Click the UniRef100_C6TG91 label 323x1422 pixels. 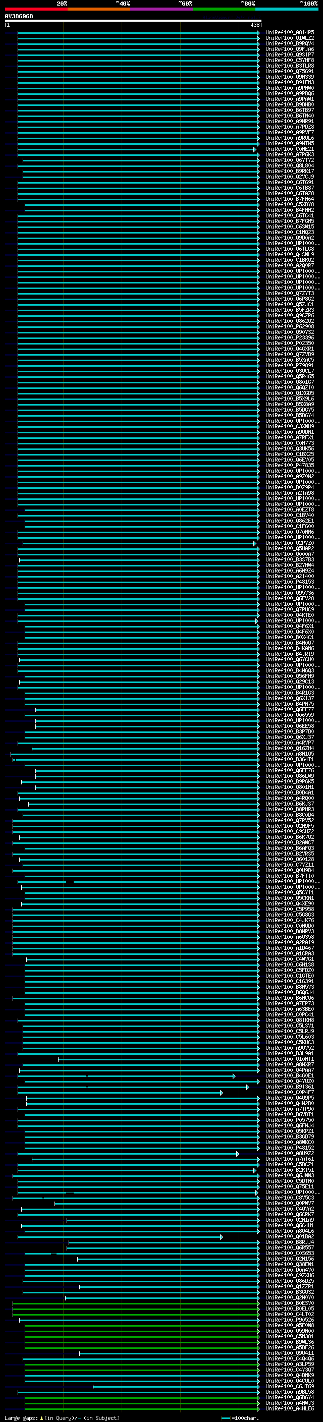pyautogui.click(x=289, y=182)
